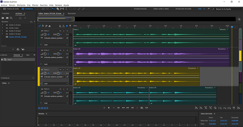The width and height of the screenshot is (243, 127).
Task: Toggle loop playback button
Action: coord(142,108)
